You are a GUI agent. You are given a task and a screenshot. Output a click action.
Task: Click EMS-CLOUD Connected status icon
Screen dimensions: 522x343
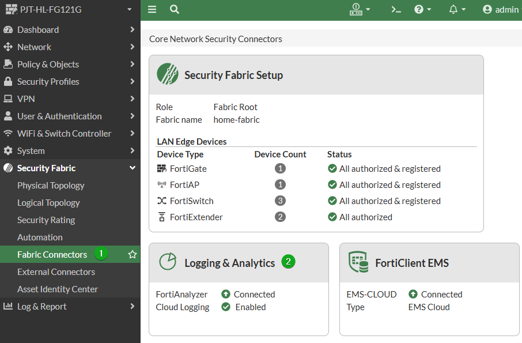pos(413,294)
